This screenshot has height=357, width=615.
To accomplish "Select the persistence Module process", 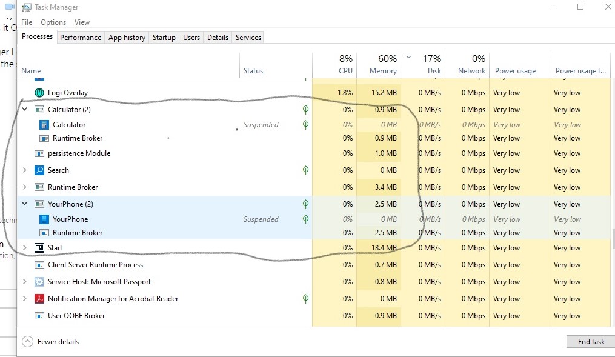I will (314, 153).
